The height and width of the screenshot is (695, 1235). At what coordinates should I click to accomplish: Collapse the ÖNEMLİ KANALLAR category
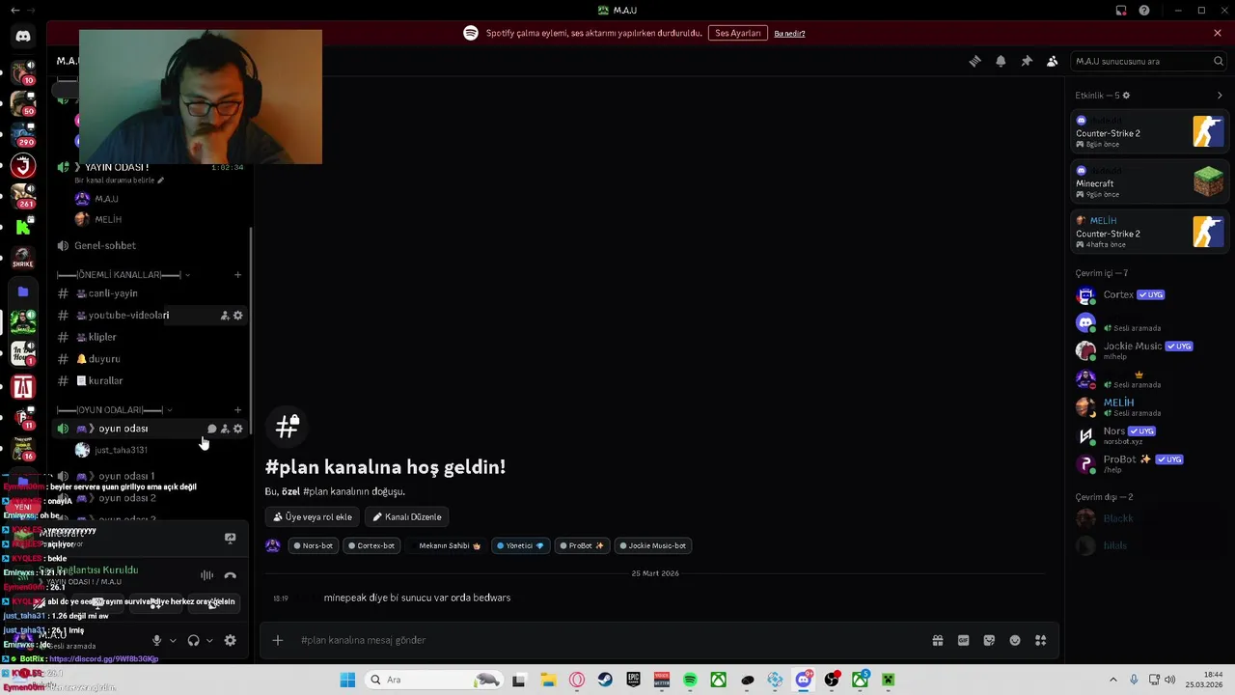click(x=123, y=275)
